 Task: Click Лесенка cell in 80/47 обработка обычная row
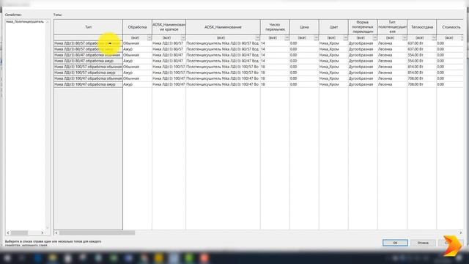tap(392, 55)
